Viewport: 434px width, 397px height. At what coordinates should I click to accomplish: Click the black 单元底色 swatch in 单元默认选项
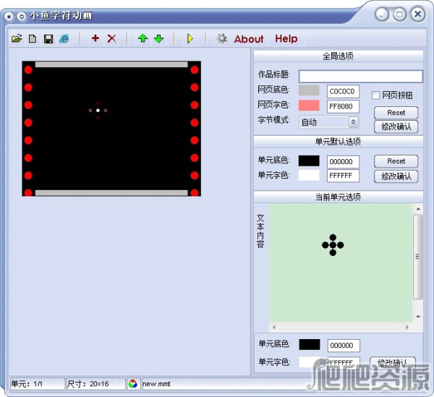pyautogui.click(x=309, y=161)
